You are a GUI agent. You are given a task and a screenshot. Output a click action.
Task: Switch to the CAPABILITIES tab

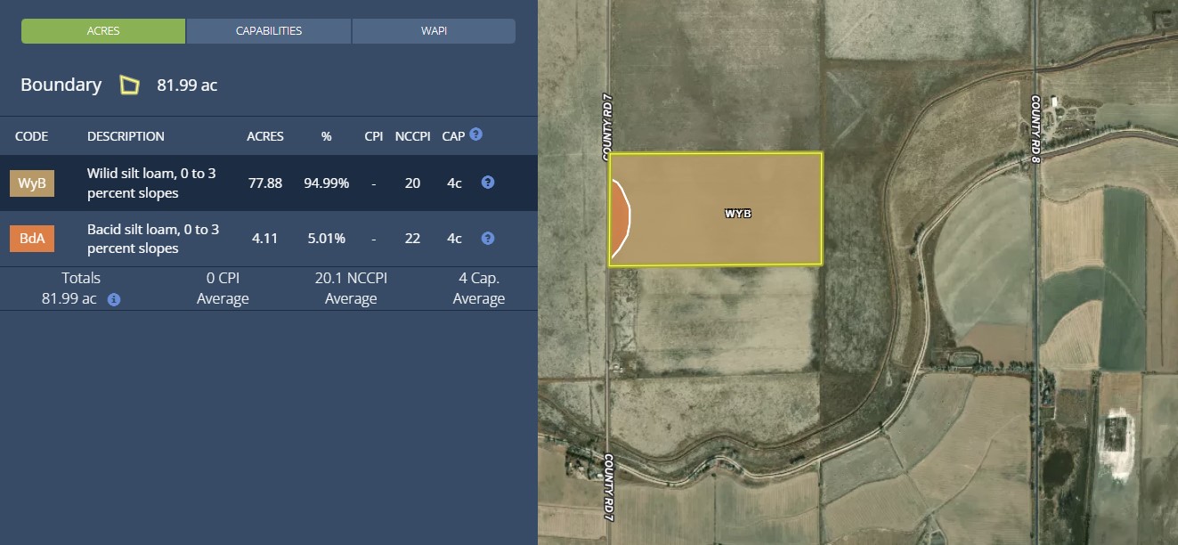click(x=269, y=31)
